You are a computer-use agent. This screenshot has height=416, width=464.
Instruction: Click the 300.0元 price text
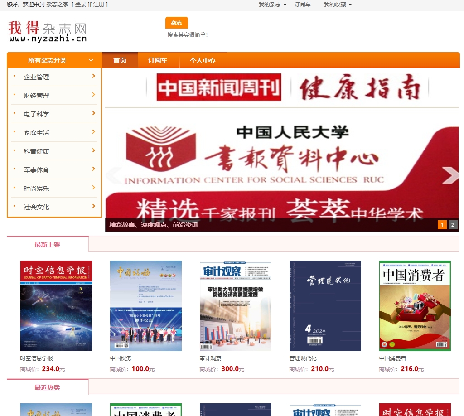[x=233, y=369]
